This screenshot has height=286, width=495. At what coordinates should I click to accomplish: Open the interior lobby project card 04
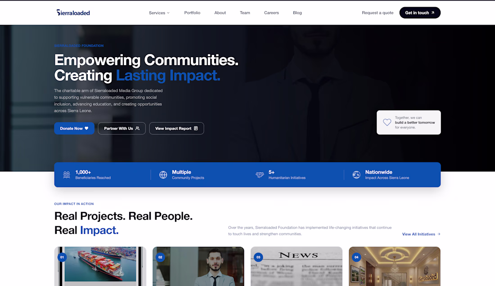point(395,266)
